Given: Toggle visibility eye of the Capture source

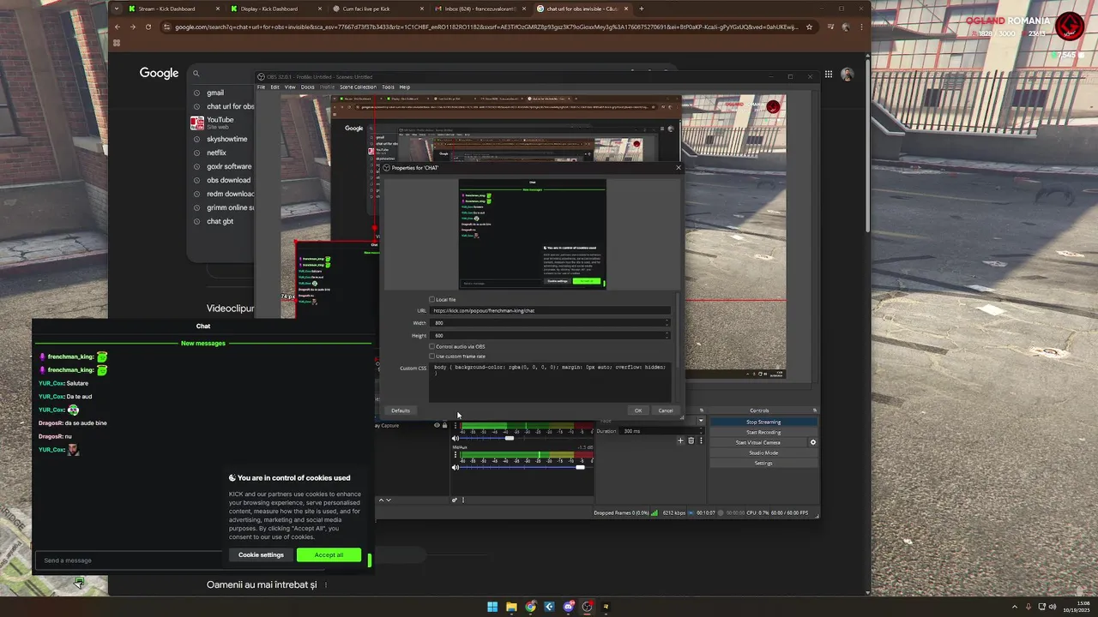Looking at the screenshot, I should tap(437, 425).
